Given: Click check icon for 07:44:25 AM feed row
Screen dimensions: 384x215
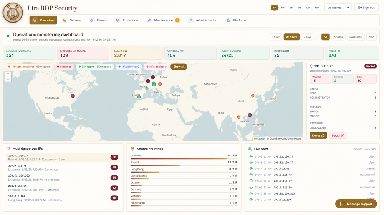Looking at the screenshot, I should pyautogui.click(x=251, y=169).
